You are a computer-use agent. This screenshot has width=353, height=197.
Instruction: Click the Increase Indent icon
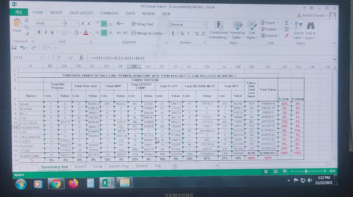pyautogui.click(x=126, y=33)
